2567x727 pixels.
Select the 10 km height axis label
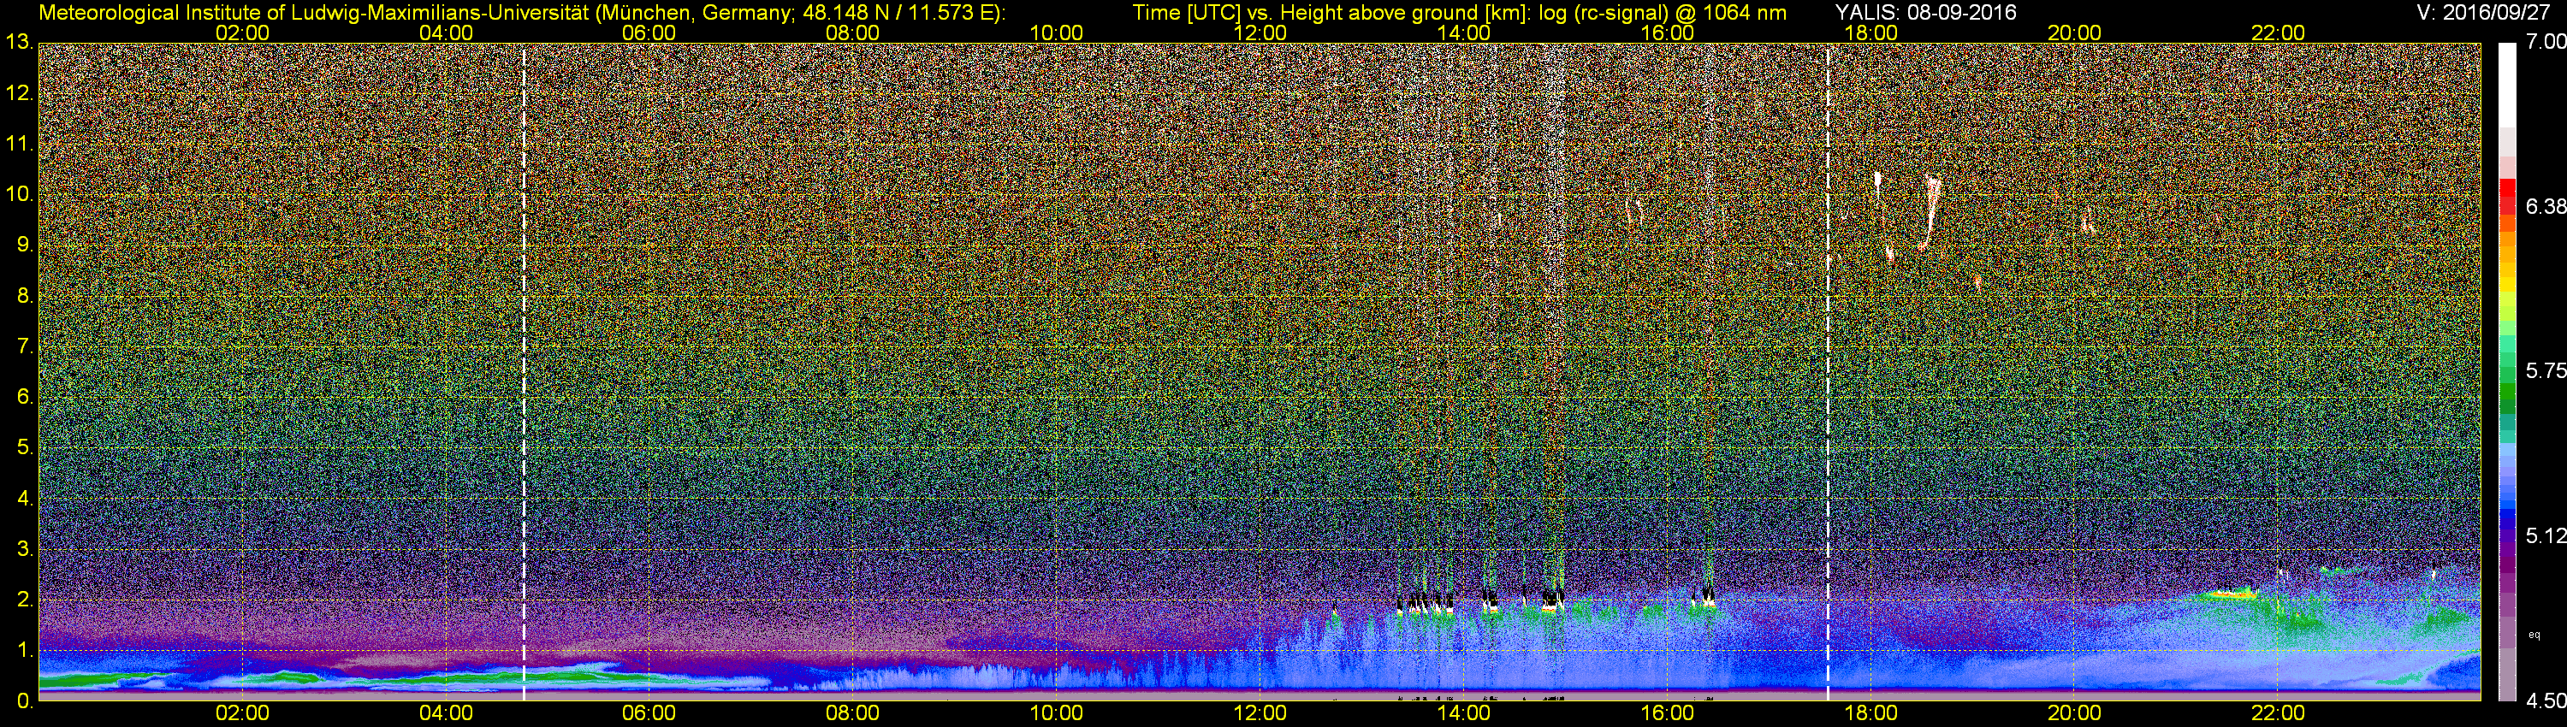pos(19,194)
